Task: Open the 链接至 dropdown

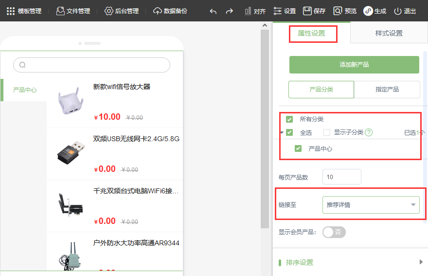Action: point(371,205)
